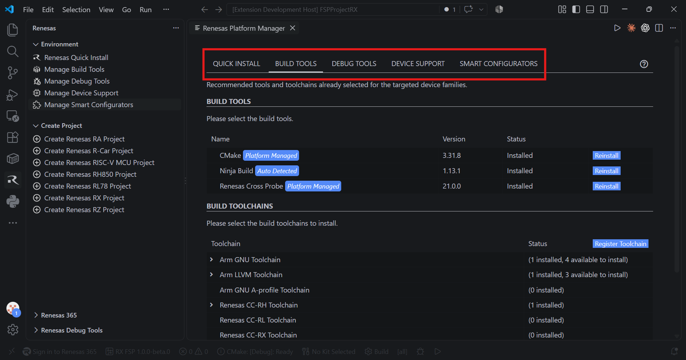This screenshot has height=360, width=686.
Task: Click the orange Claude icon in editor toolbar
Action: [631, 28]
